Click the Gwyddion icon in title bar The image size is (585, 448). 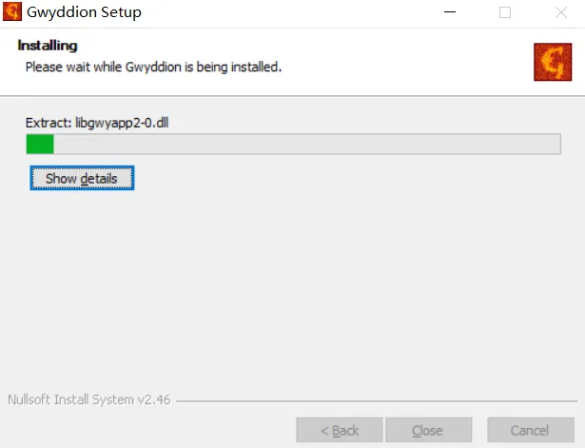tap(12, 11)
